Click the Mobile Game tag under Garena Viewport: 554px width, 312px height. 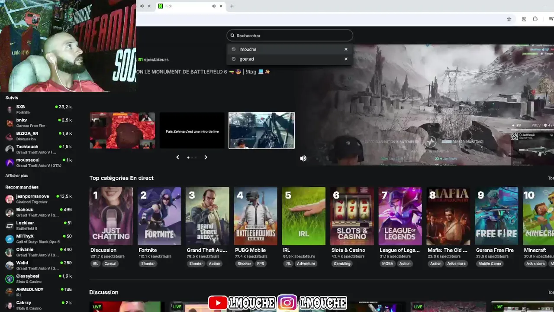[490, 263]
